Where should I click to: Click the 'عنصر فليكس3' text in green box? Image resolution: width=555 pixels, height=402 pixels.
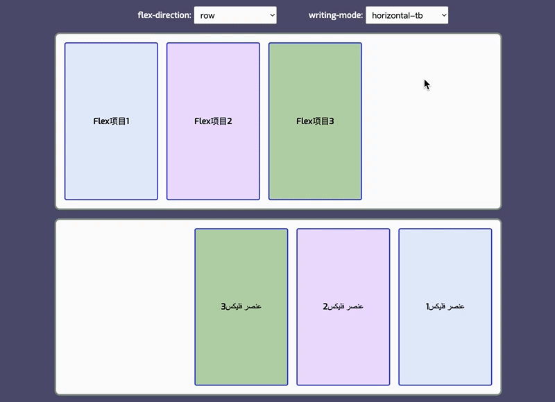pyautogui.click(x=241, y=306)
